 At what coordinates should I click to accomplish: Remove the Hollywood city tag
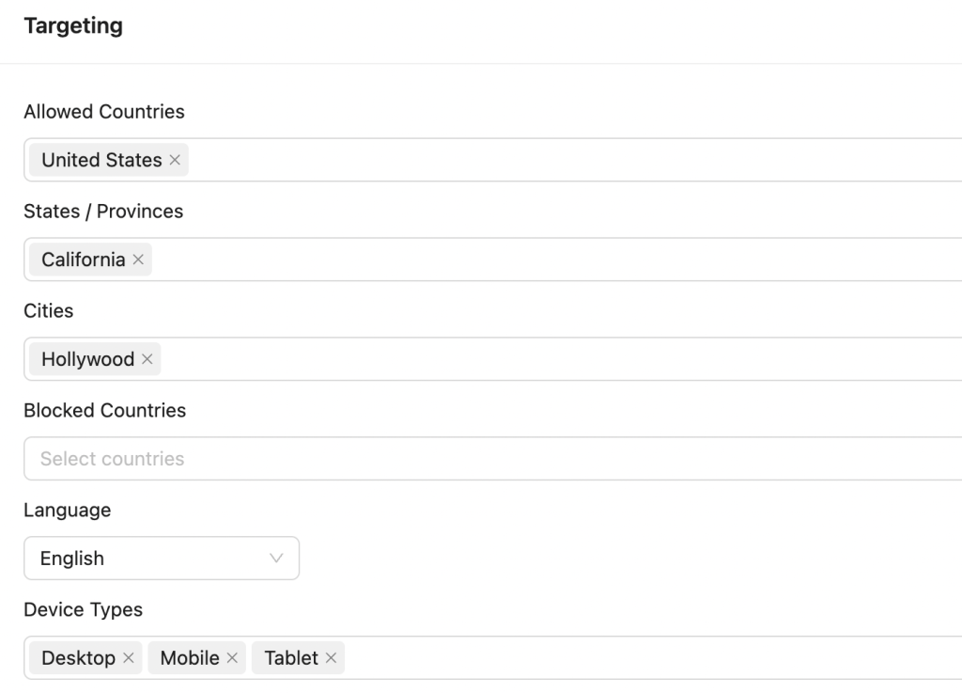(x=147, y=359)
